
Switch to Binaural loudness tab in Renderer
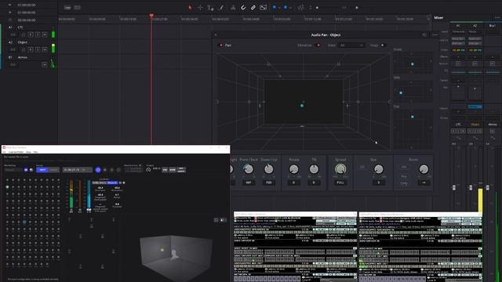(112, 183)
